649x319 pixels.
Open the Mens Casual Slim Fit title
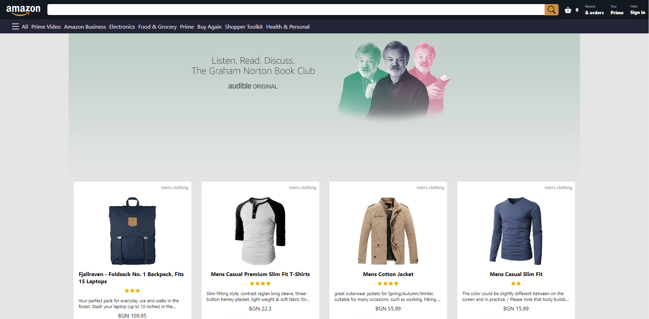[516, 274]
